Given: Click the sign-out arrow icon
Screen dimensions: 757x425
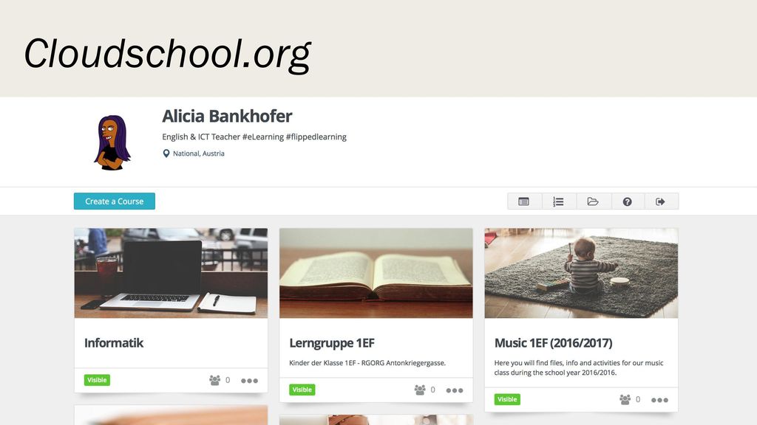Looking at the screenshot, I should [661, 201].
